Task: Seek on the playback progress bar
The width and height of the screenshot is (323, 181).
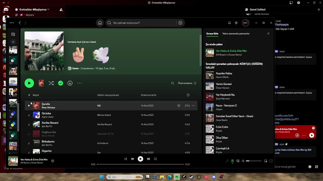Action: (140, 164)
